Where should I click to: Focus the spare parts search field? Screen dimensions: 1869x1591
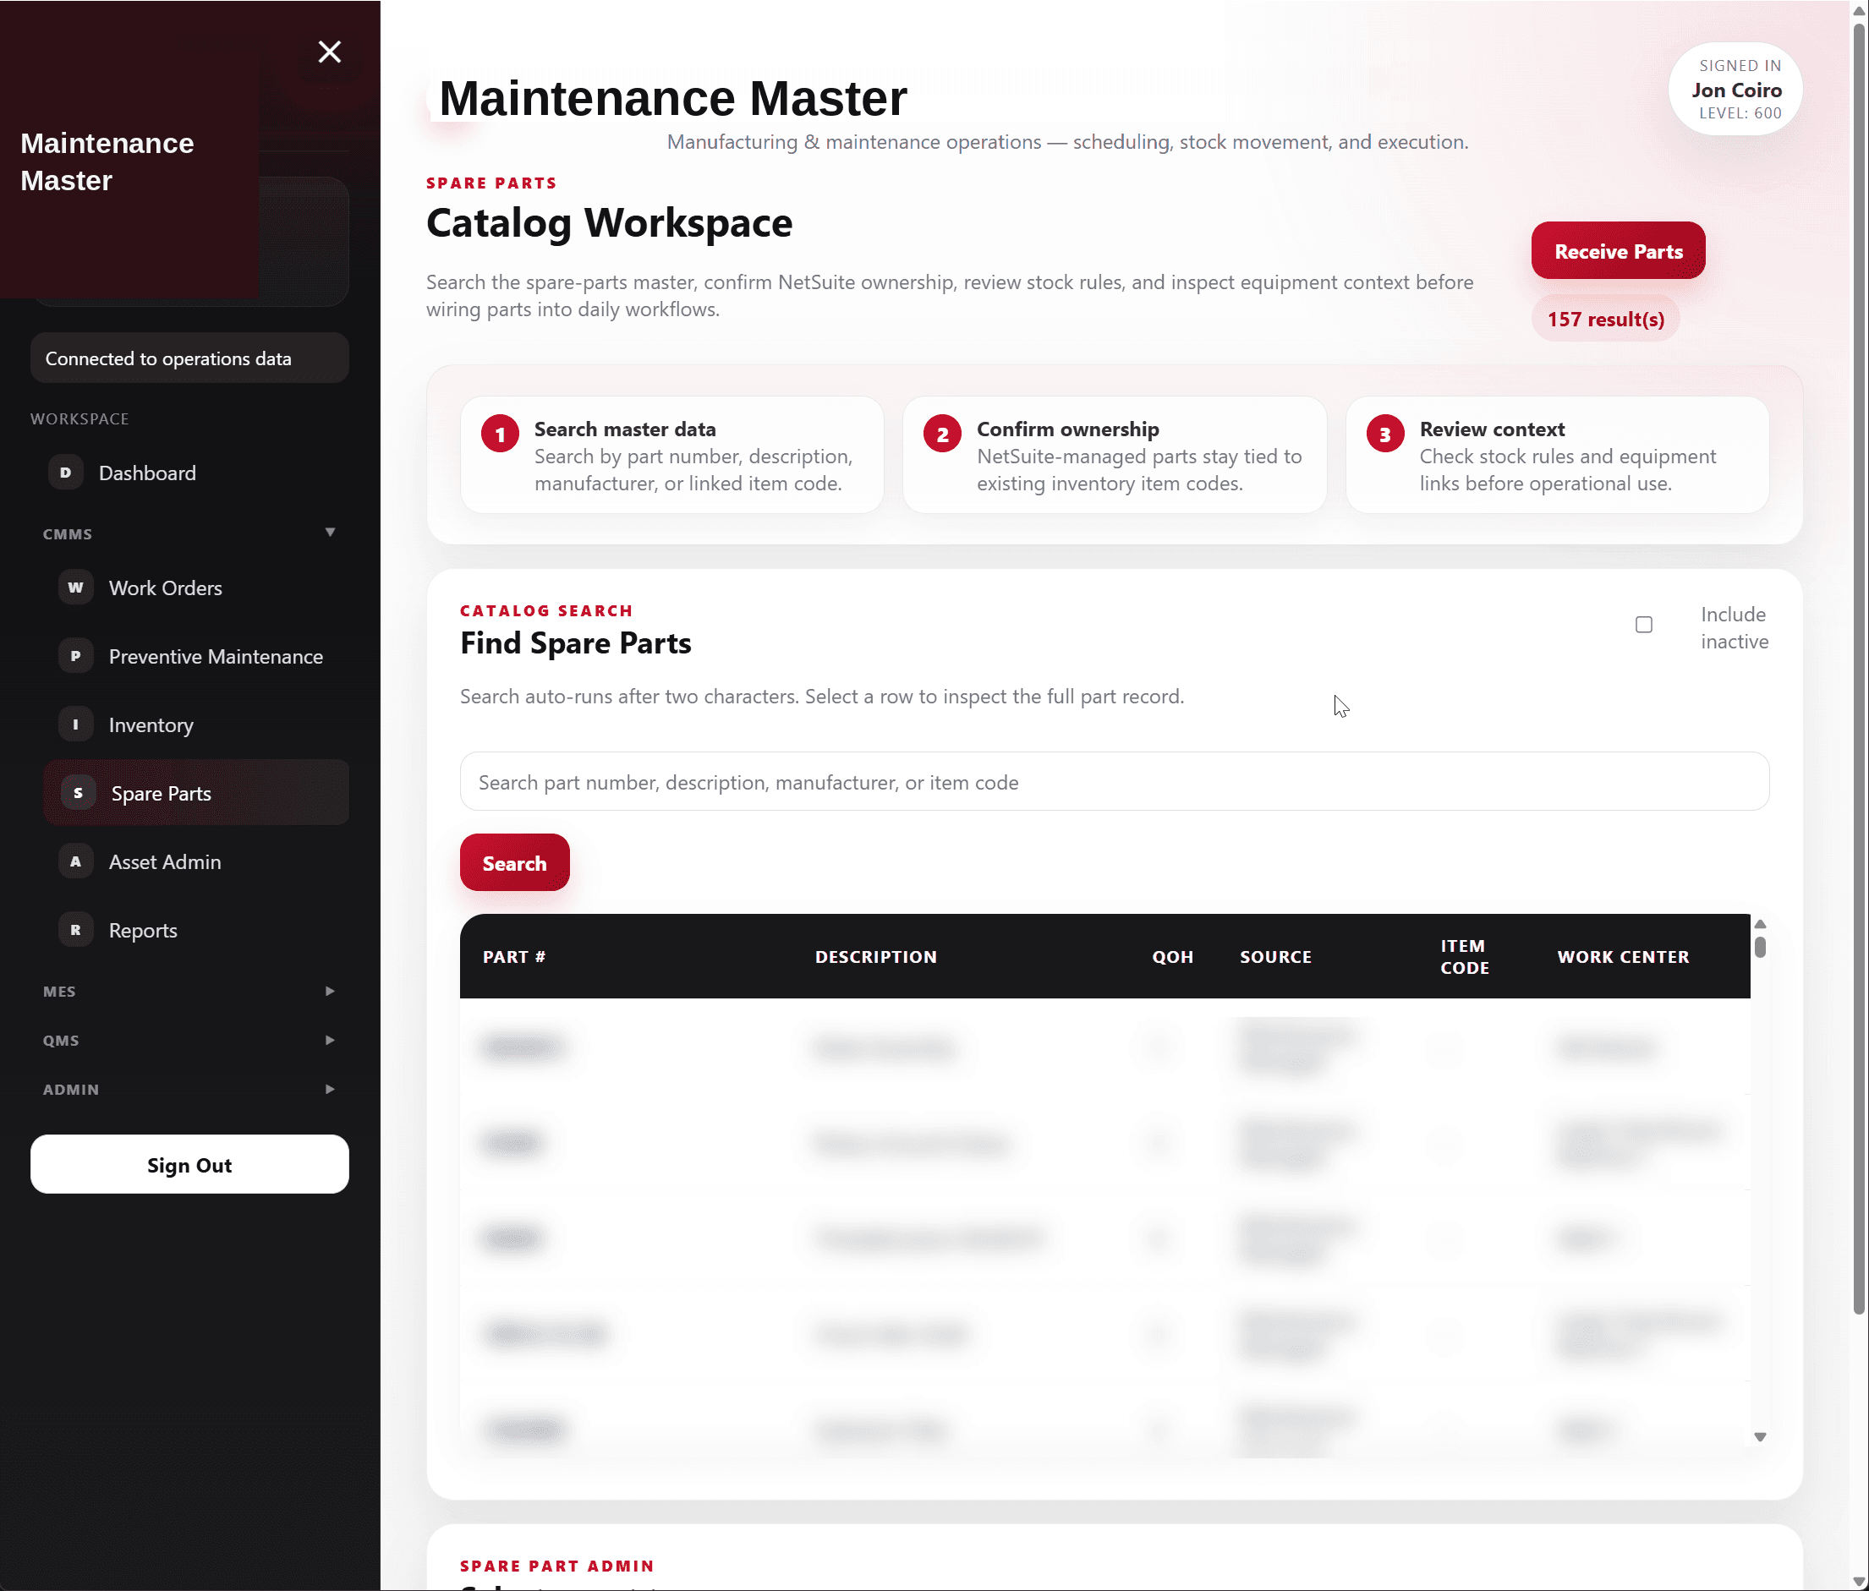coord(1114,782)
